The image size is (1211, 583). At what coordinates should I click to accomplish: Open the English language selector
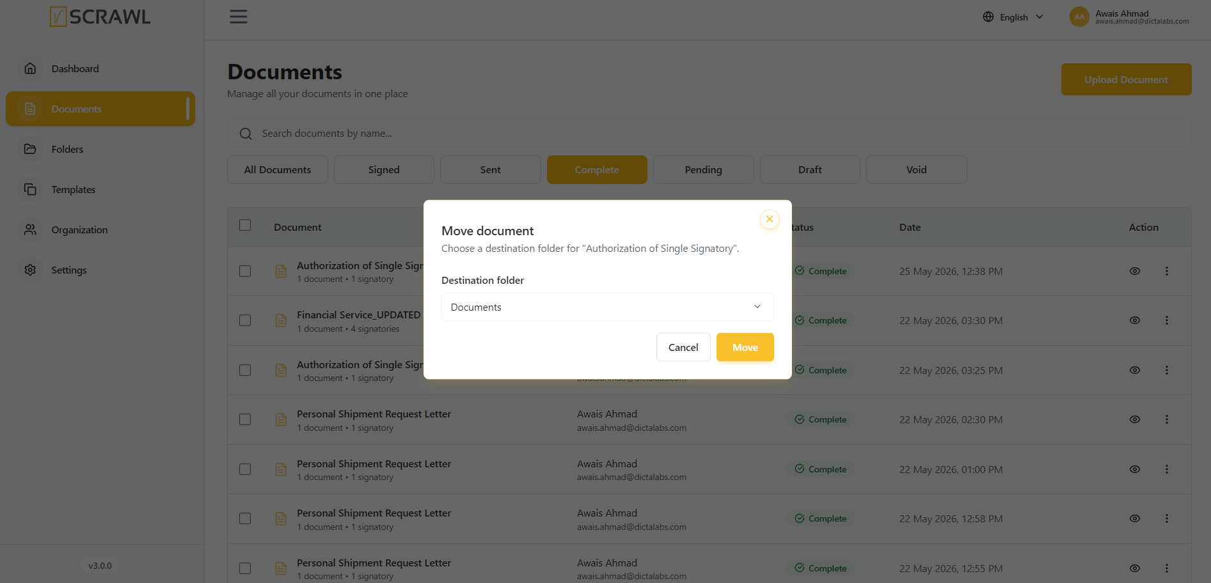1013,17
